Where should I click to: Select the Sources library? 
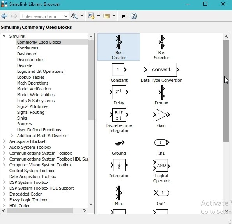click(25, 124)
